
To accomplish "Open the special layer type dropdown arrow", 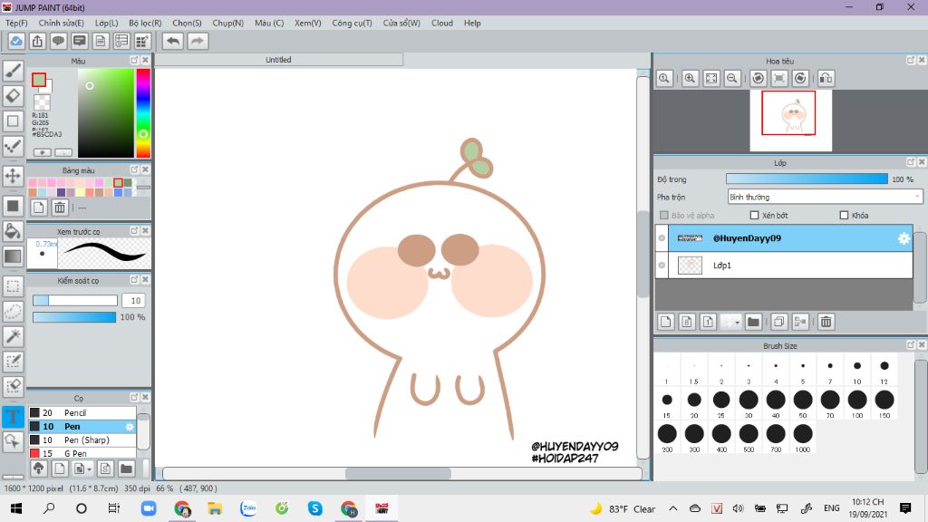I will (737, 323).
